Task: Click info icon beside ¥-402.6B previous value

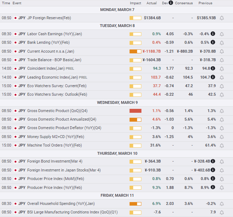Action: click(x=213, y=170)
